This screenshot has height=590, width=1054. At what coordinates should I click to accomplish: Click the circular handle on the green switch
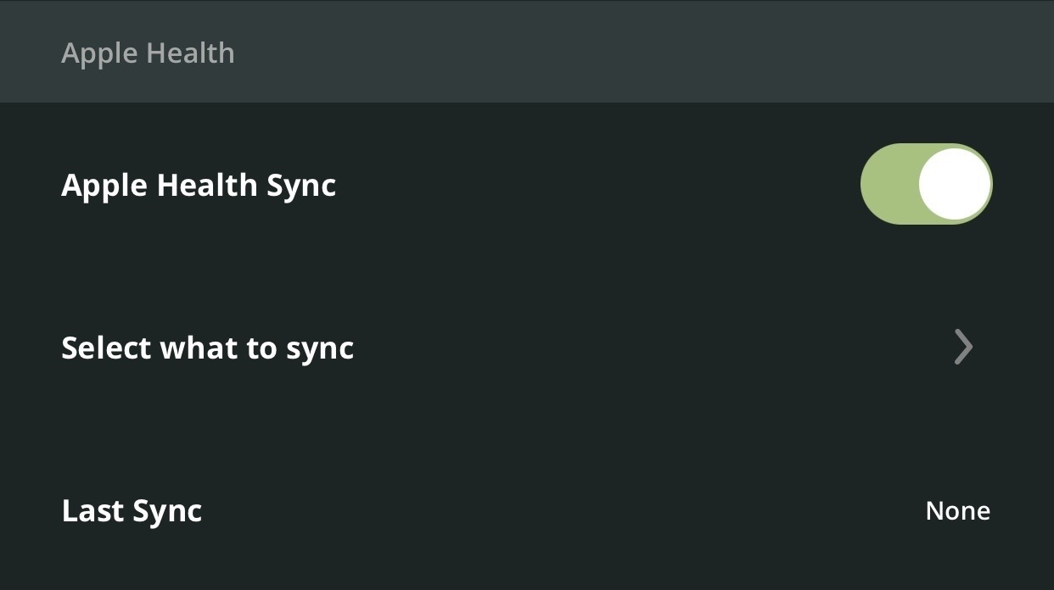(955, 184)
